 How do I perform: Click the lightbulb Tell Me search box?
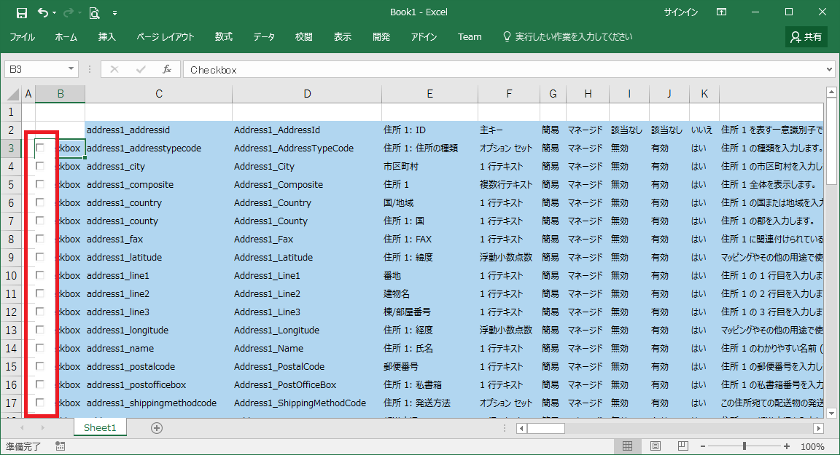pyautogui.click(x=567, y=37)
